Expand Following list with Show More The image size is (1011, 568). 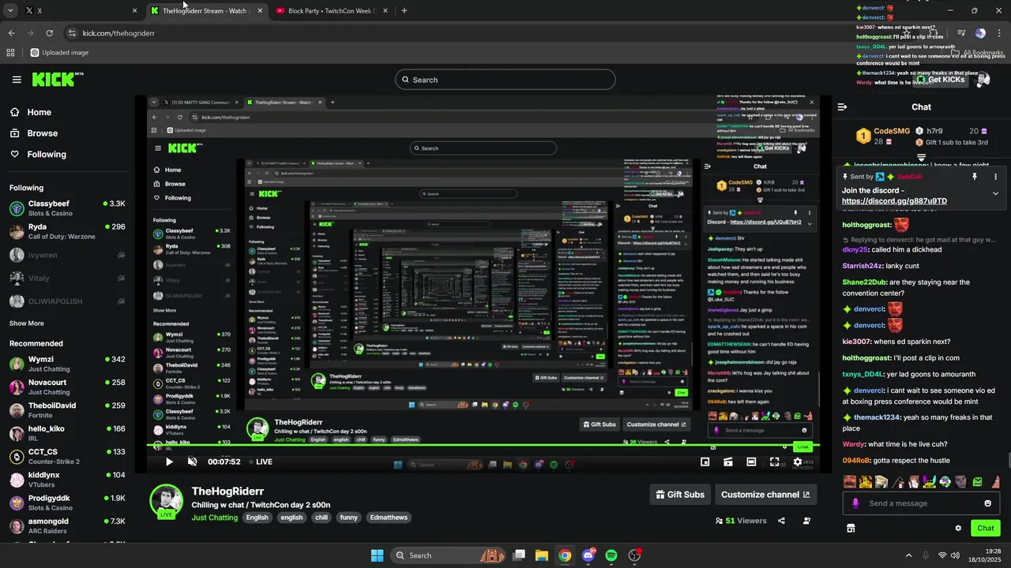[27, 323]
